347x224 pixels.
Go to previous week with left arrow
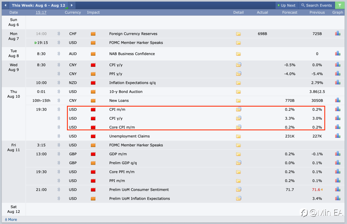(x=5, y=5)
